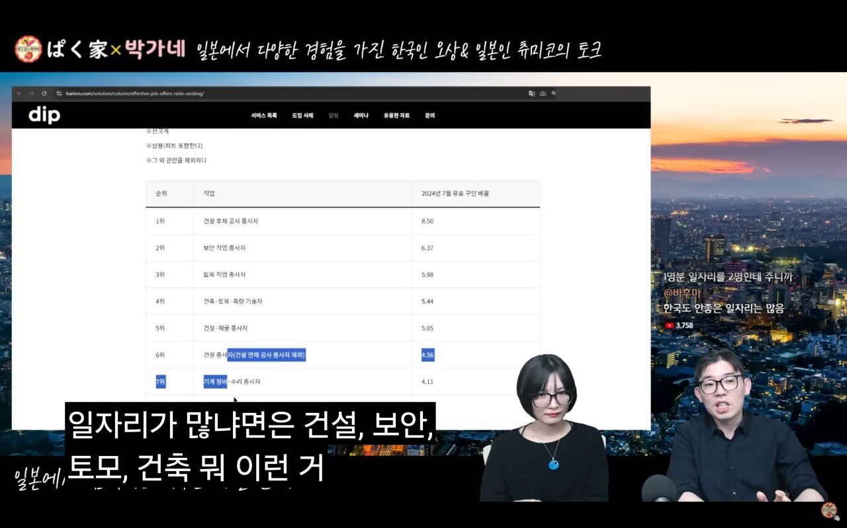Viewport: 847px width, 528px height.
Task: Click the @바후마 chat username
Action: pos(682,292)
